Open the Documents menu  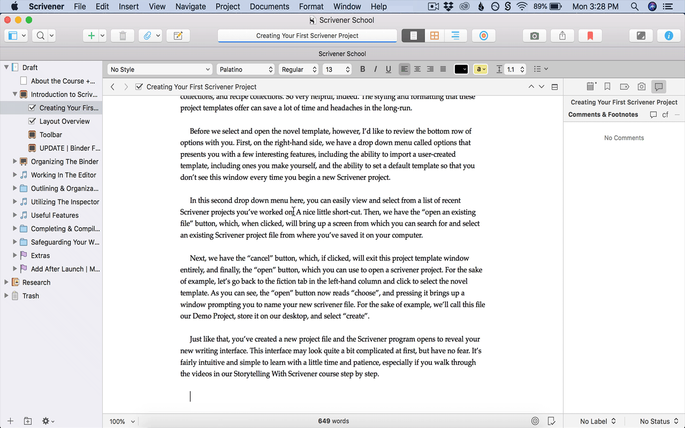tap(269, 6)
